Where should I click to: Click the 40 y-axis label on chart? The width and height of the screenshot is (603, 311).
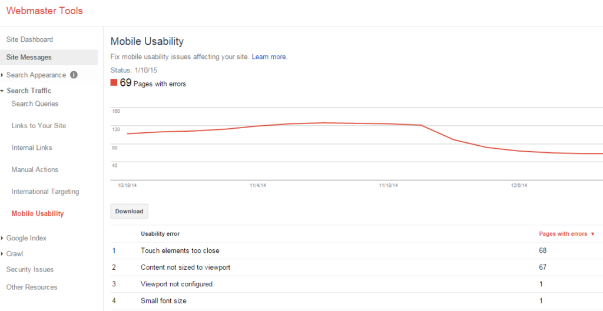tap(115, 165)
